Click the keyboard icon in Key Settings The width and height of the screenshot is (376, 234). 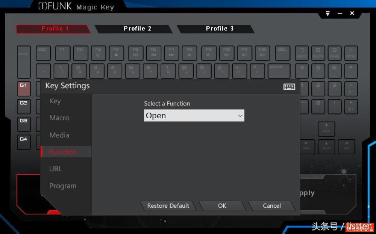(x=289, y=87)
